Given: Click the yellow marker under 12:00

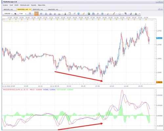Looking at the screenshot, I should tap(122, 19).
